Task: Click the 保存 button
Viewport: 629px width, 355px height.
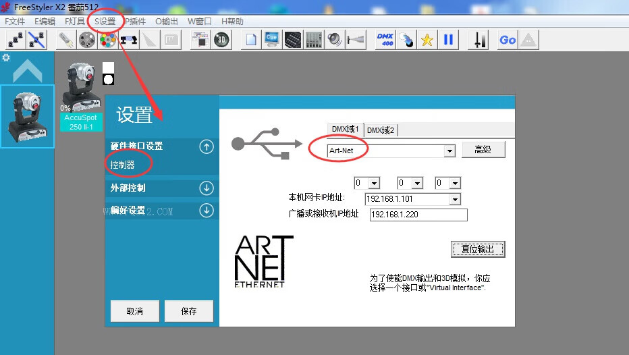Action: click(189, 311)
